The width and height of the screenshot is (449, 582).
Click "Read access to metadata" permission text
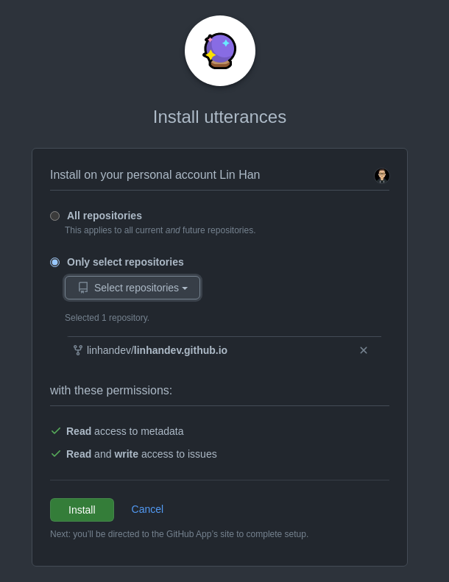125,431
